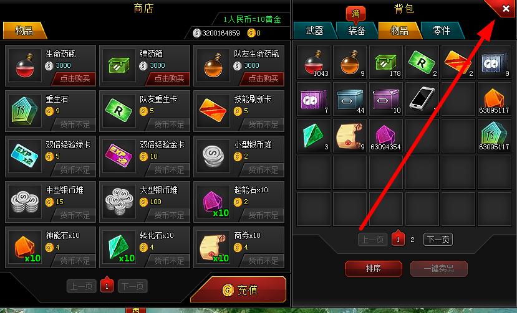
Task: Click the green 弹药箱 ammo box shop icon
Action: click(119, 65)
